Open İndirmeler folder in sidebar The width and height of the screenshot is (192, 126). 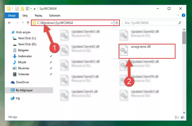[25, 56]
